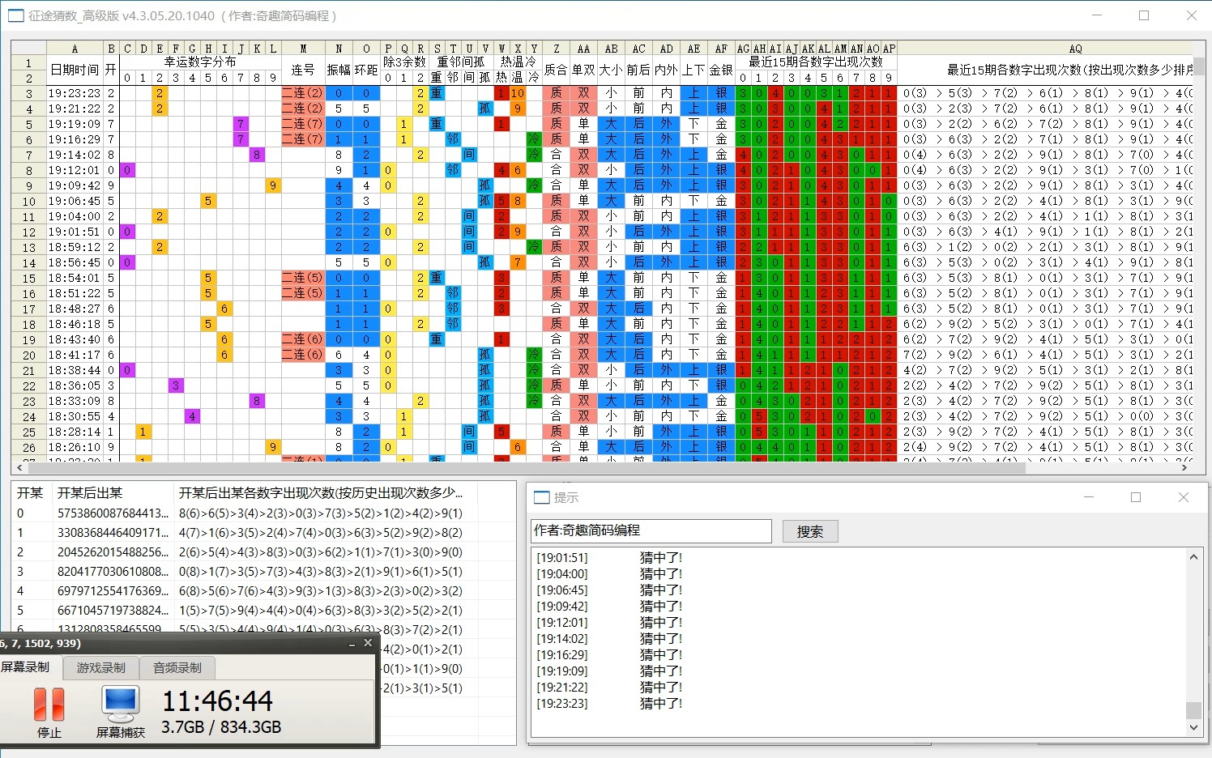Focus the 作者:奇趣简码编程 text field
The image size is (1212, 758).
pyautogui.click(x=651, y=530)
